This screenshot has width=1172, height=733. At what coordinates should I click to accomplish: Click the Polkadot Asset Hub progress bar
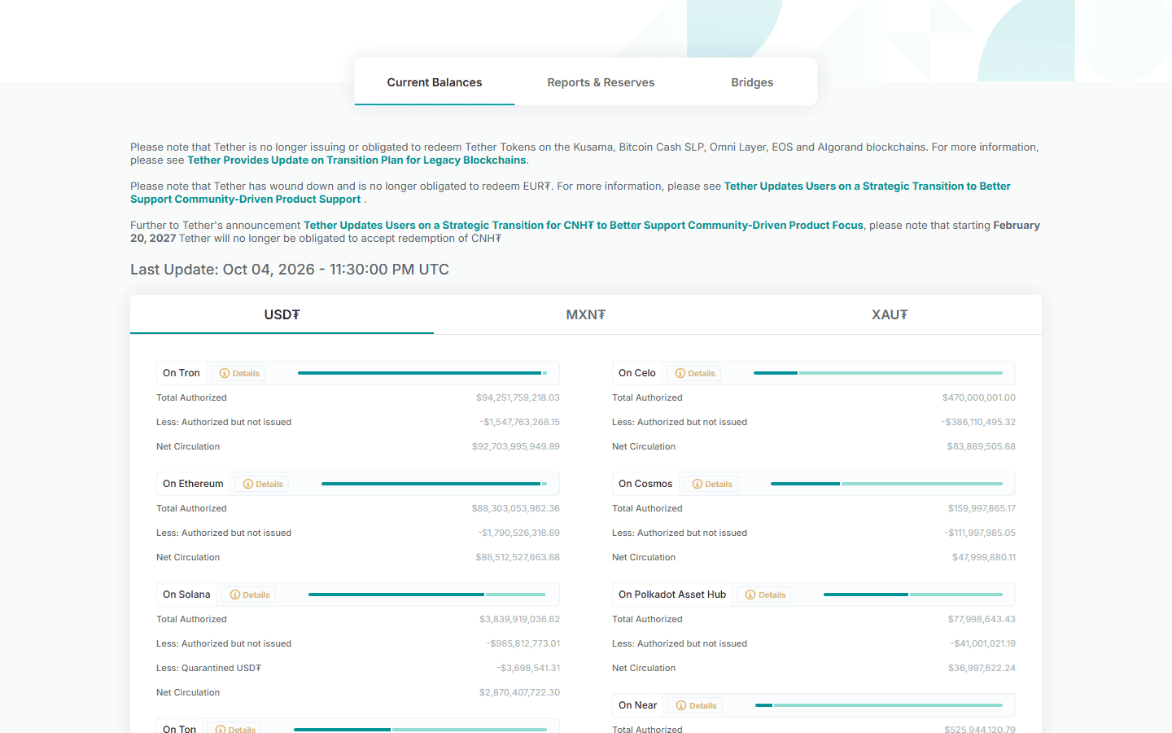(913, 595)
